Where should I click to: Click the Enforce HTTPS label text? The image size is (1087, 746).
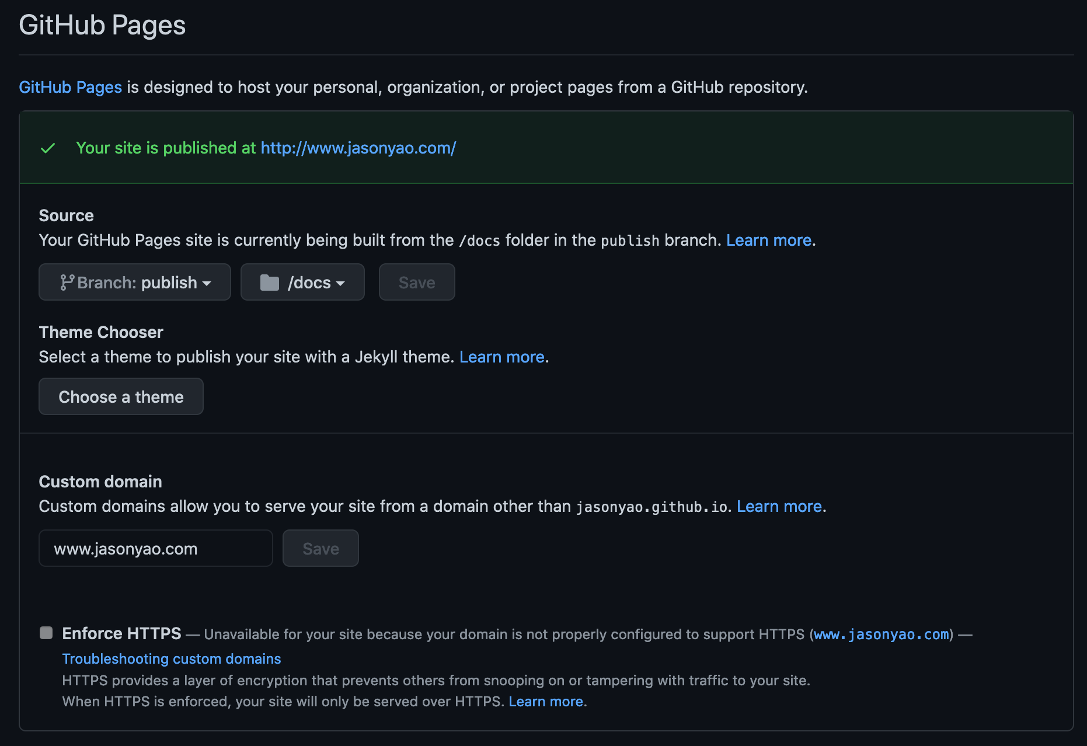[121, 633]
